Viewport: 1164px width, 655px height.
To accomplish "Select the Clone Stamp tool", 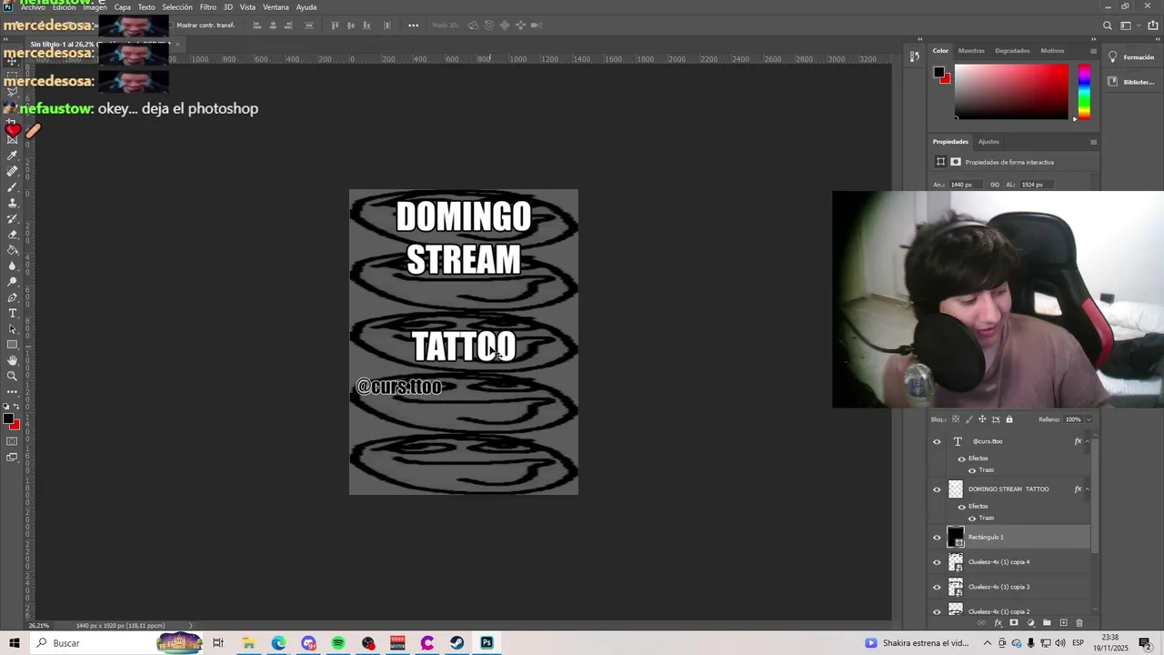I will tap(13, 203).
